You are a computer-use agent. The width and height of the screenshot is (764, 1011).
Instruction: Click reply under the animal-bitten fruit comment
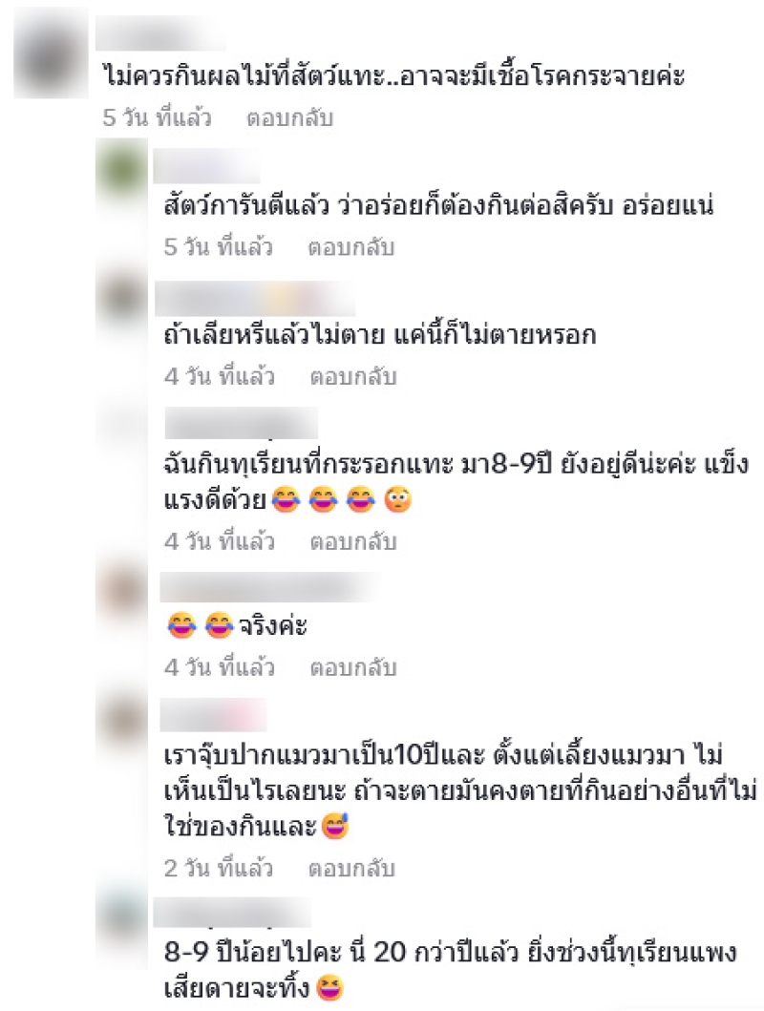(x=290, y=118)
